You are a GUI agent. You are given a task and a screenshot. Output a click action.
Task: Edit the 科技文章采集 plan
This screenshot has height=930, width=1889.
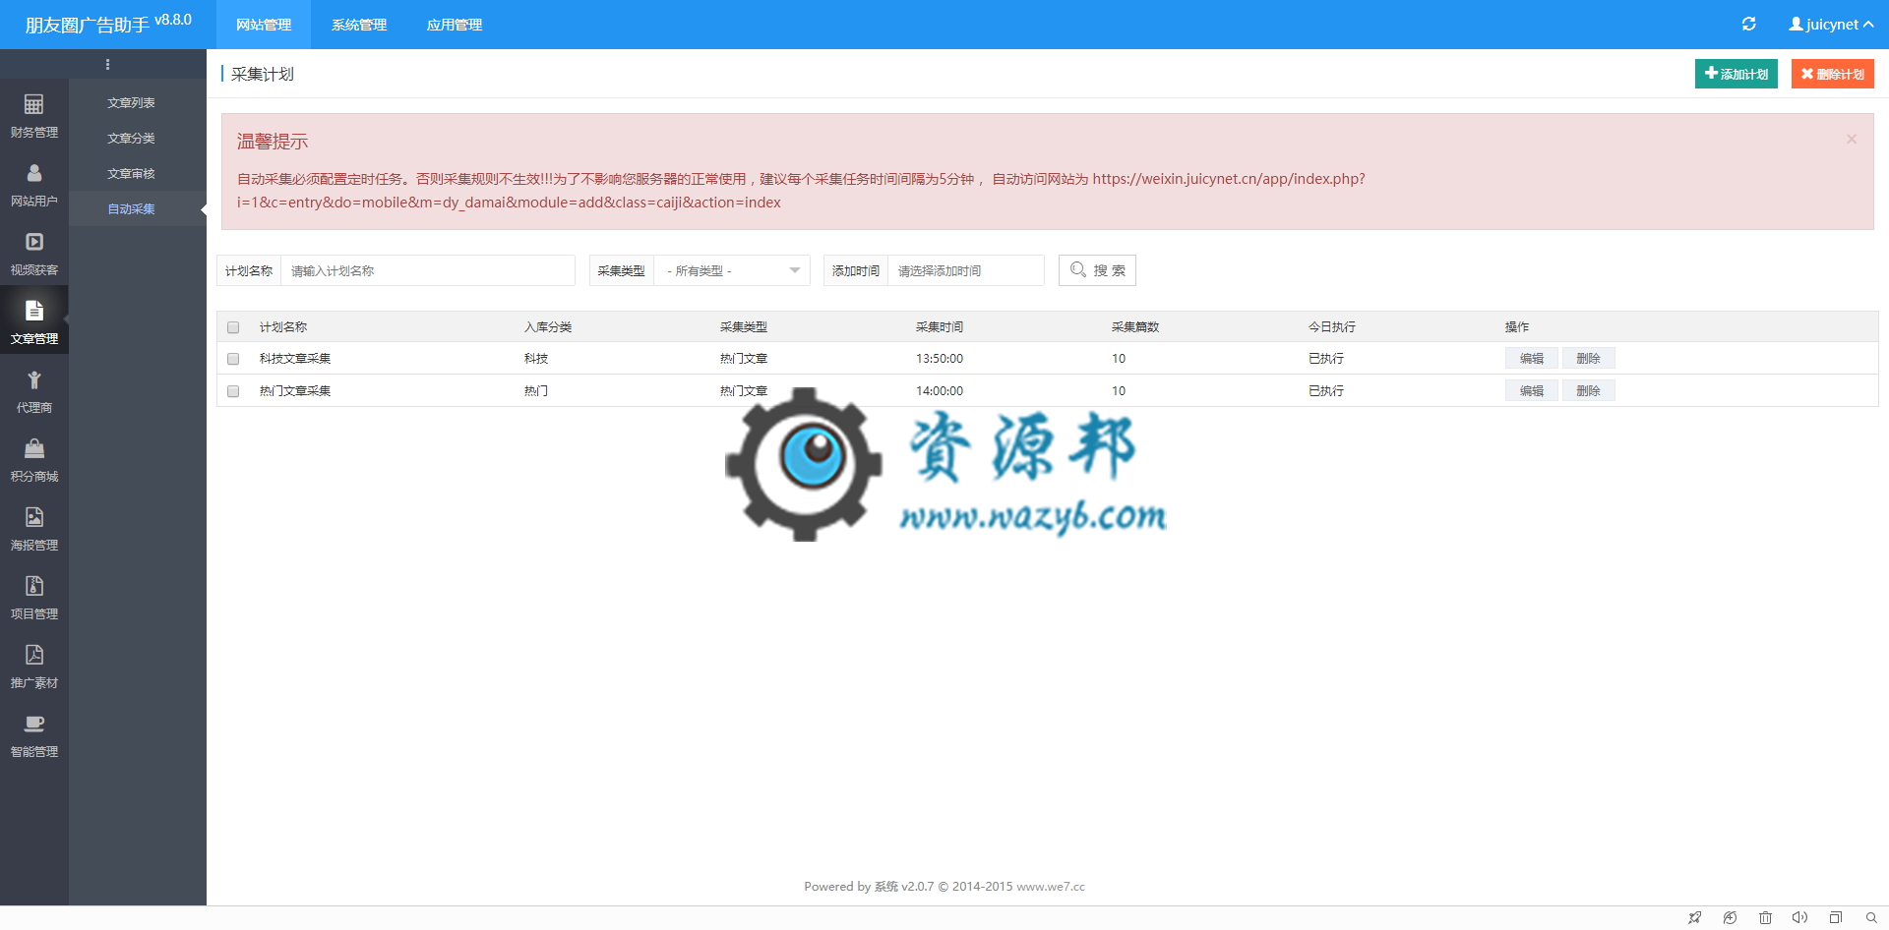click(1531, 359)
